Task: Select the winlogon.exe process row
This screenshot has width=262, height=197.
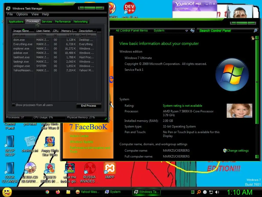Action: 54,66
